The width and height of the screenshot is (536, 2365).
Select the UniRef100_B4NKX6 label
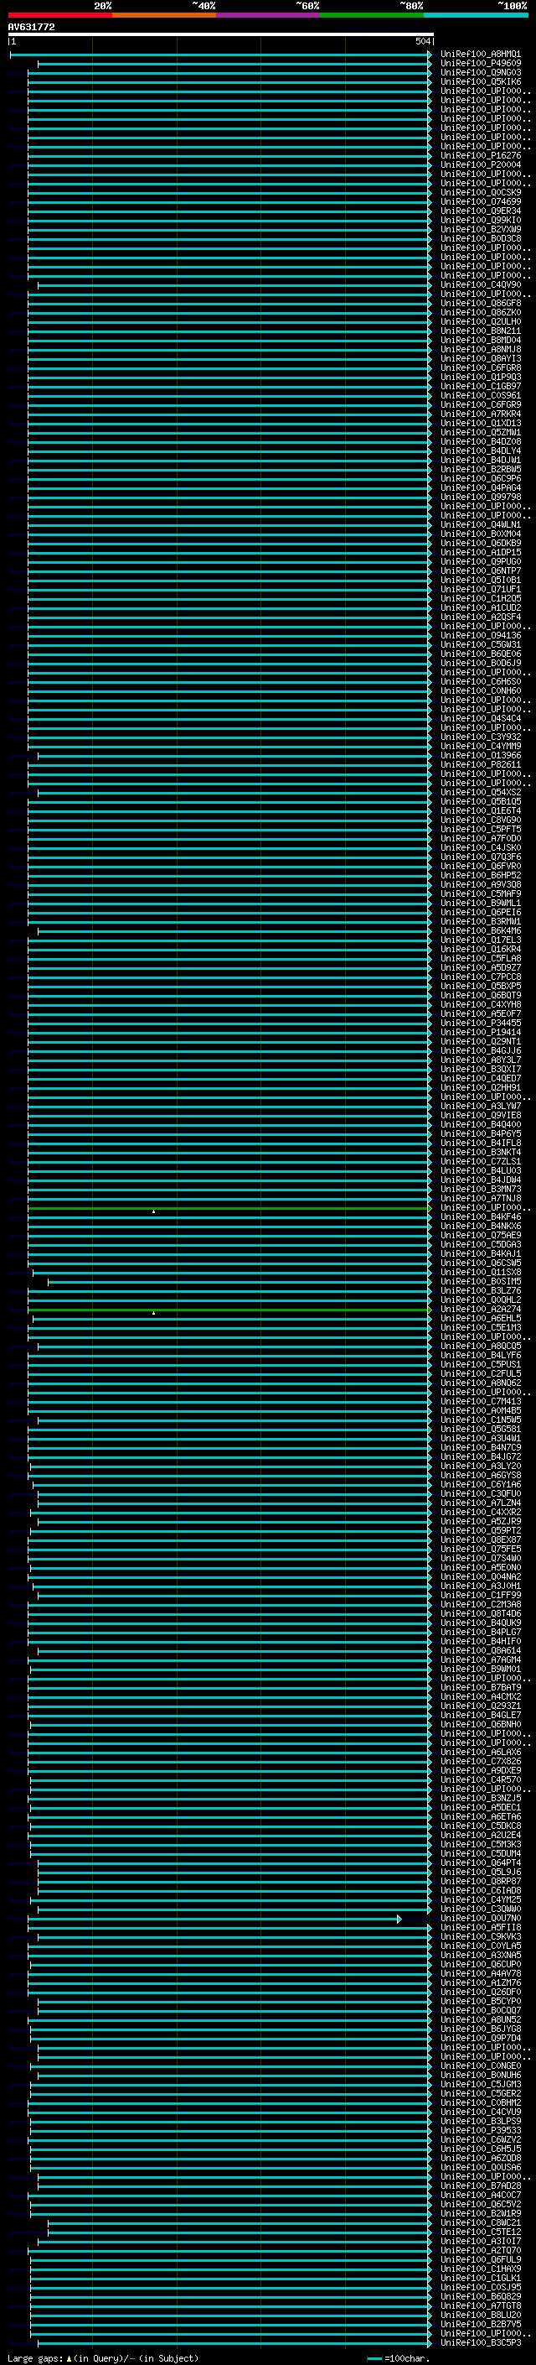(481, 1226)
